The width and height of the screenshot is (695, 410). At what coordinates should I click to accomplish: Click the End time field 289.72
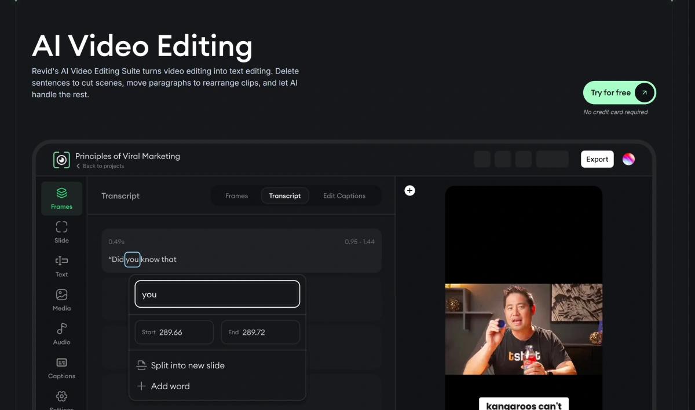tap(261, 333)
